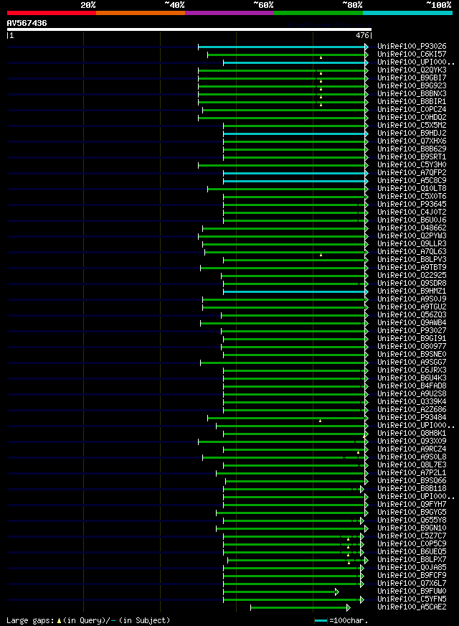Screen dimensions: 459x626
Task: Open hit UniRef100_P93026
Action: (x=412, y=47)
